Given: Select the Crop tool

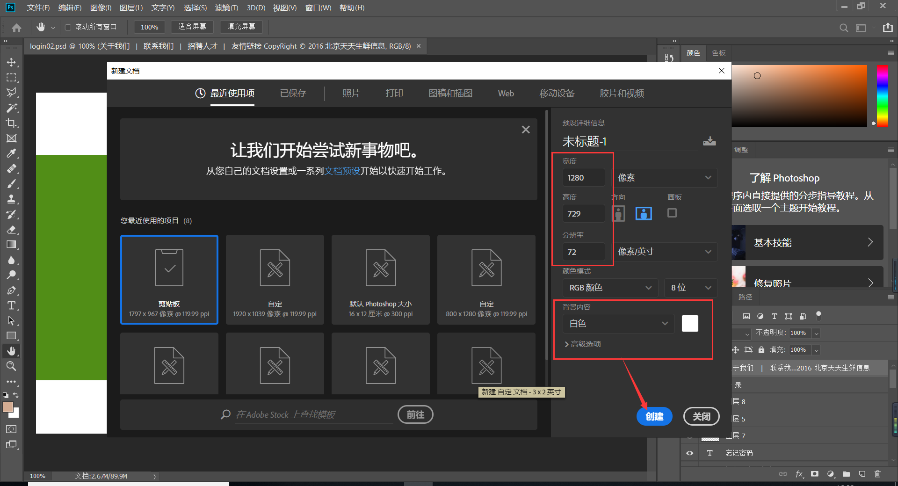Looking at the screenshot, I should (11, 123).
